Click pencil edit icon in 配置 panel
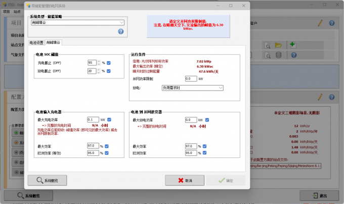344x204 pixels. tap(320, 97)
